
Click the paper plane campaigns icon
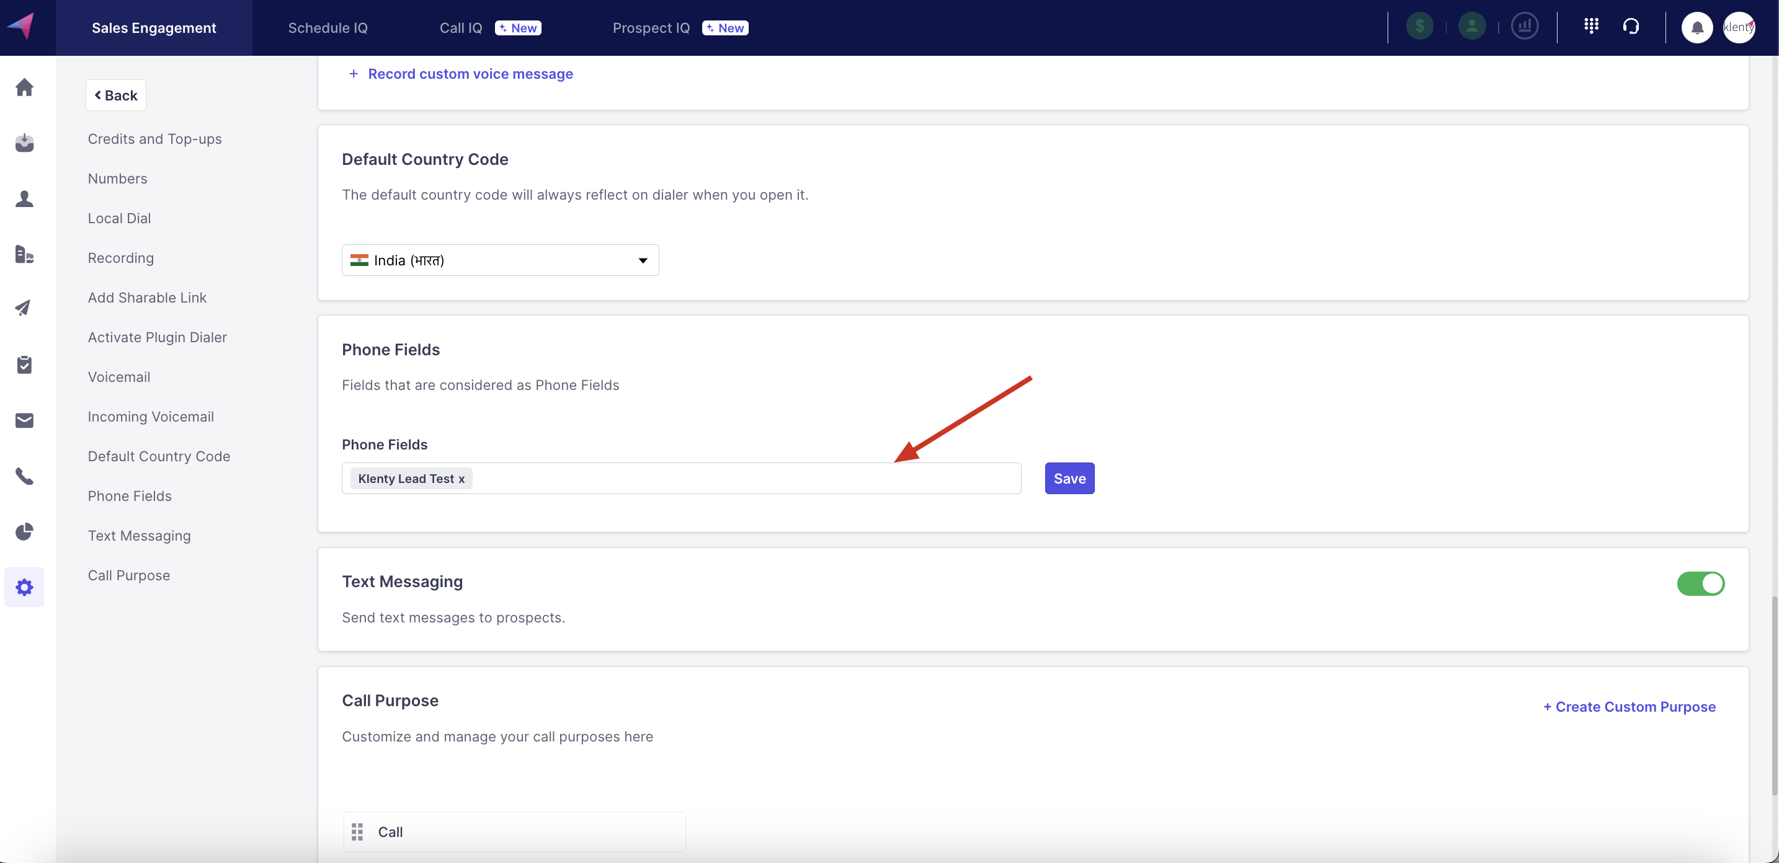coord(24,308)
